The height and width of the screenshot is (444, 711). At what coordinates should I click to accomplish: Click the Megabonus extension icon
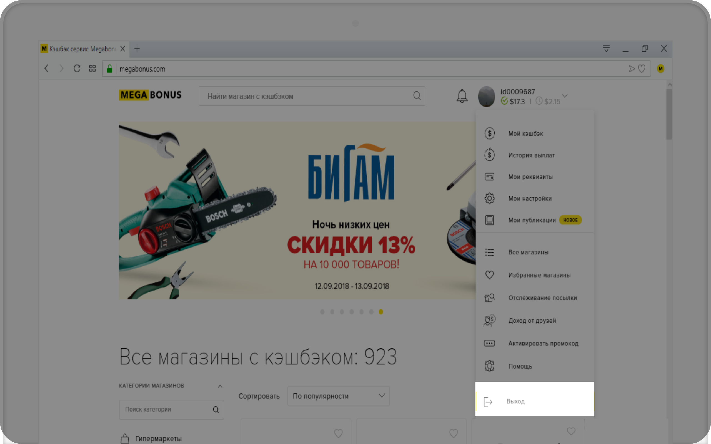661,69
